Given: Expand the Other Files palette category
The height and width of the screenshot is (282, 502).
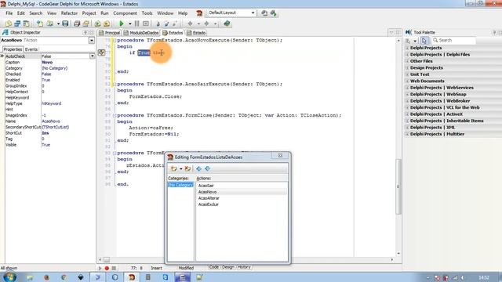Looking at the screenshot, I should coord(407,61).
